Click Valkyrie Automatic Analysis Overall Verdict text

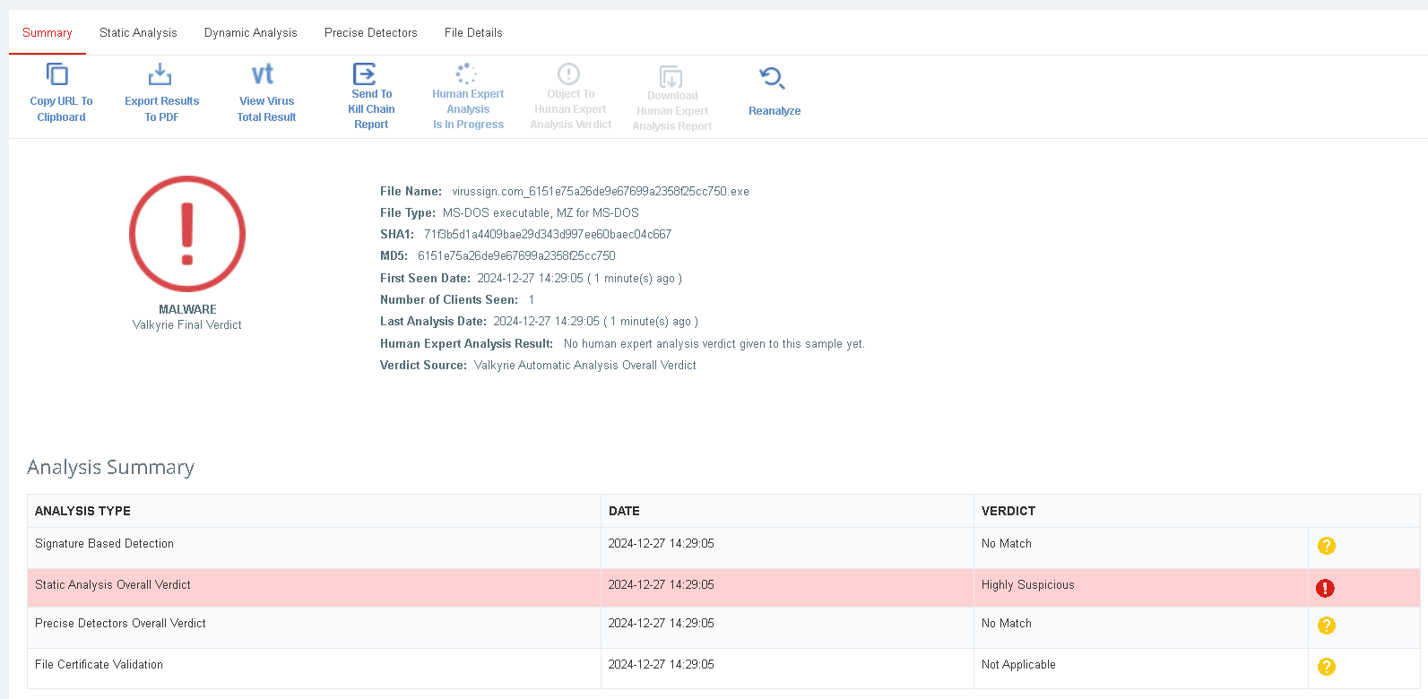pos(585,365)
